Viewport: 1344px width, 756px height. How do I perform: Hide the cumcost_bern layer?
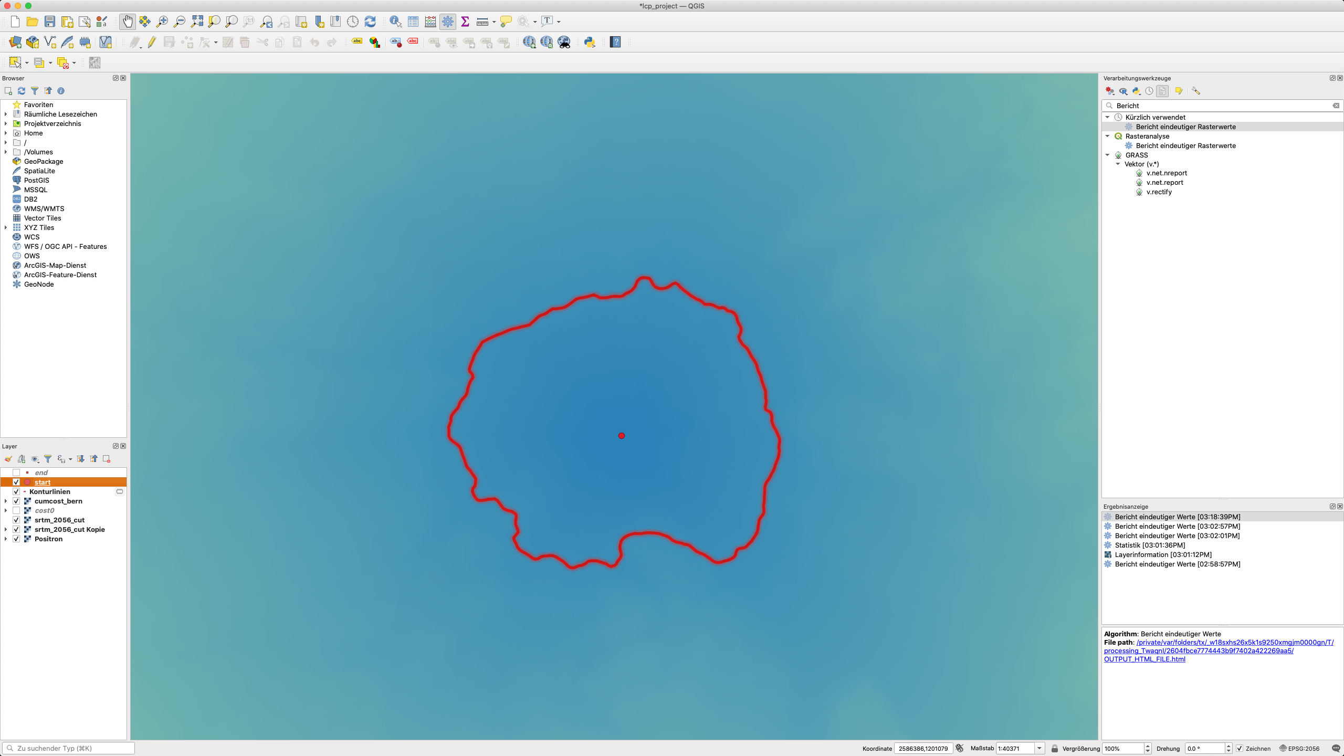point(16,501)
